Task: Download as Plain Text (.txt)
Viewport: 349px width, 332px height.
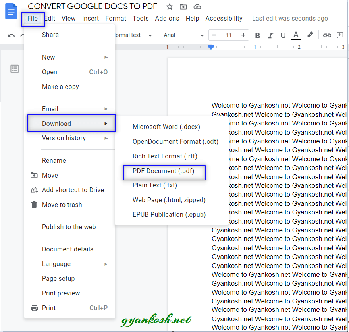Action: (172, 185)
